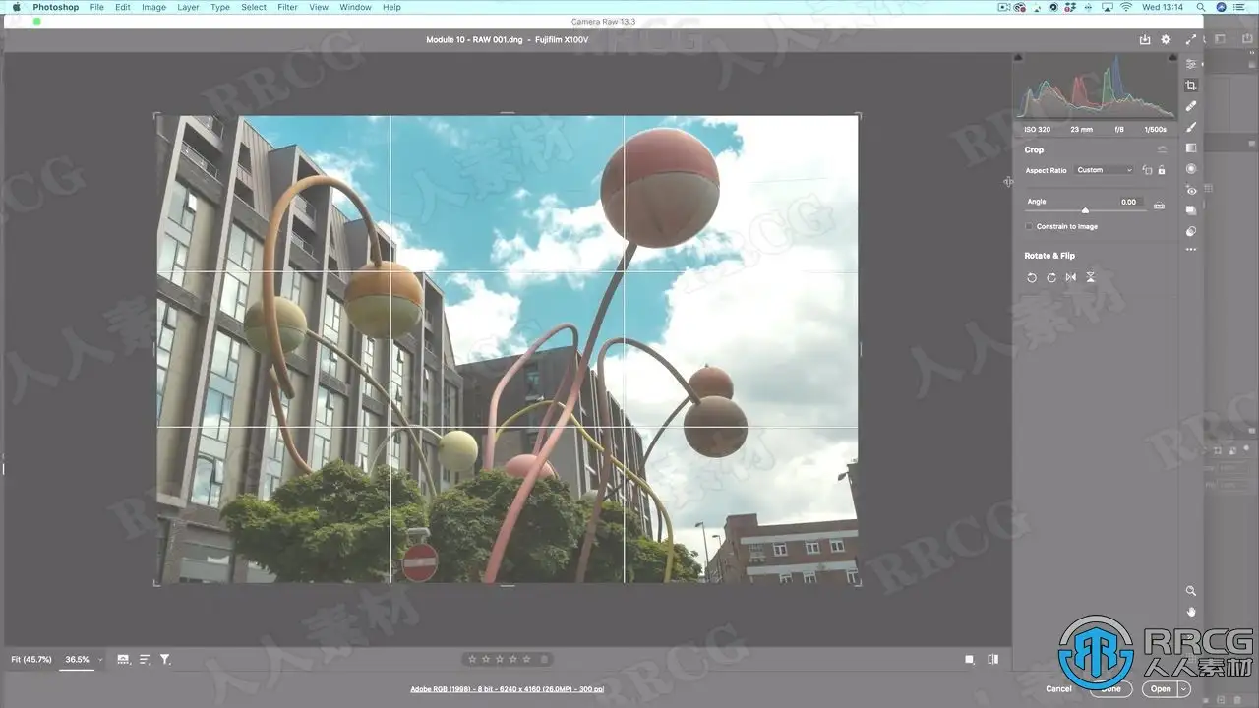
Task: Open the Select menu
Action: point(254,7)
